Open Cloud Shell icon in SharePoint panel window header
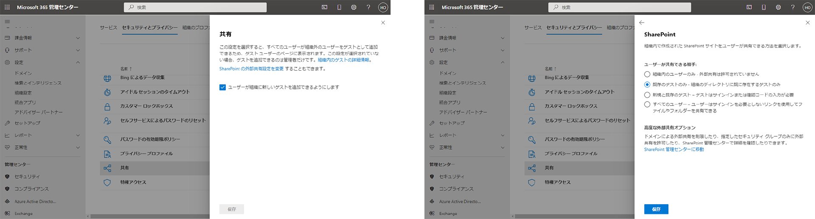 coord(749,7)
